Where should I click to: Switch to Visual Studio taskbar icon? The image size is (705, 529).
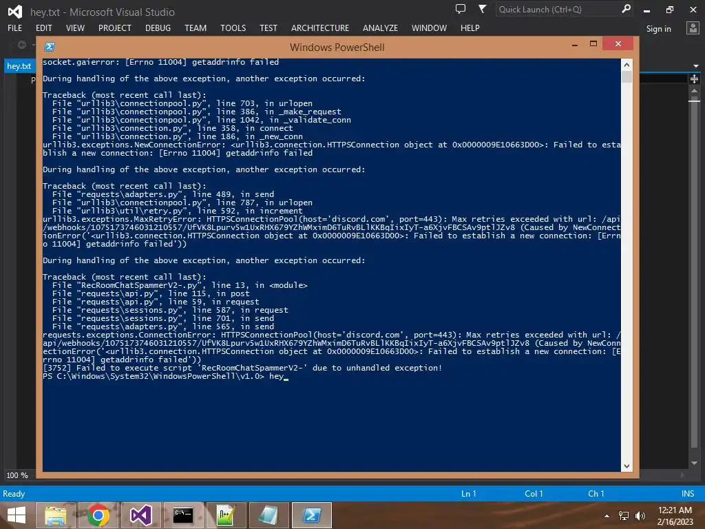140,515
